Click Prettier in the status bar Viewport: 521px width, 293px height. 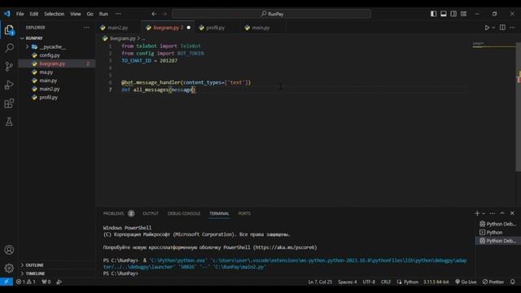[493, 282]
